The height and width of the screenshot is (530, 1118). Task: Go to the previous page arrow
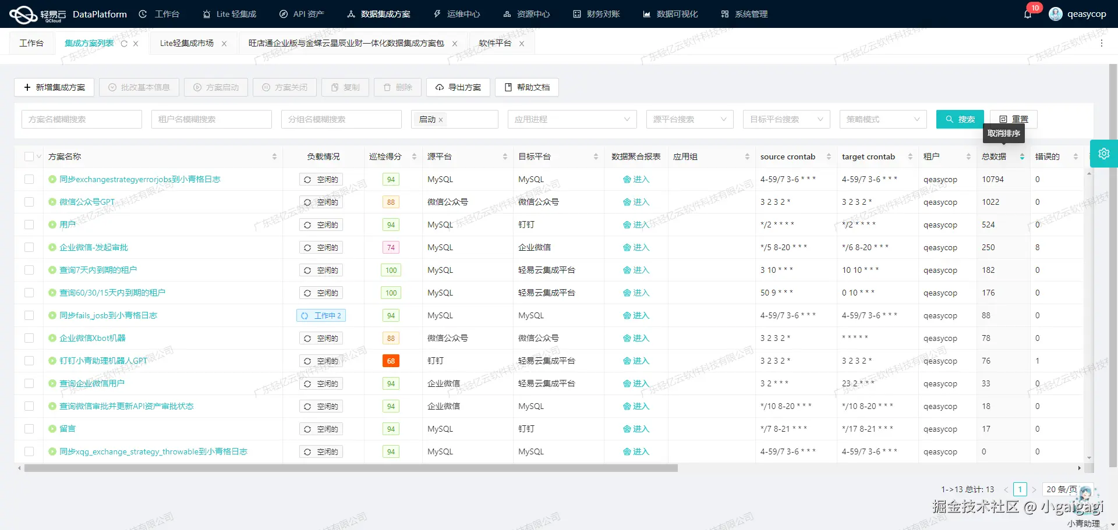pyautogui.click(x=1006, y=489)
